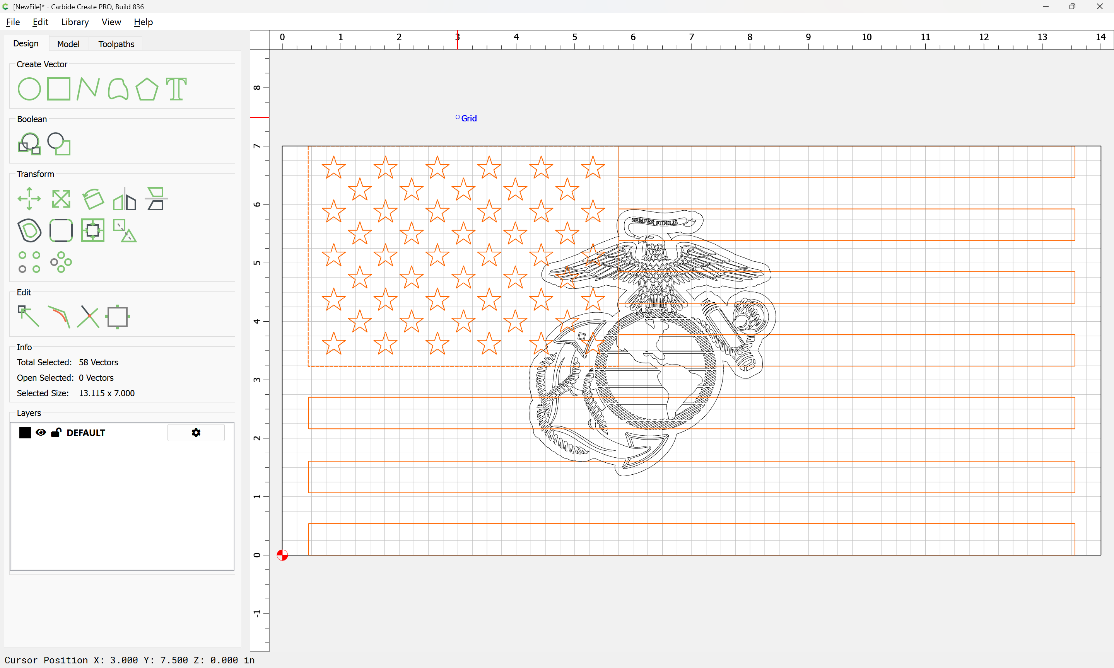The image size is (1114, 668).
Task: Expand the Library menu
Action: [75, 22]
